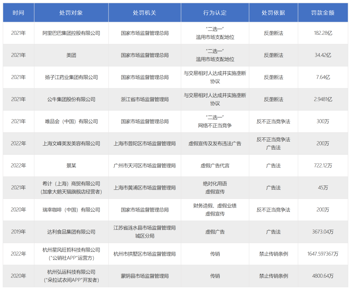The width and height of the screenshot is (351, 290).
Task: Click the 2019年 cell
Action: click(x=18, y=232)
